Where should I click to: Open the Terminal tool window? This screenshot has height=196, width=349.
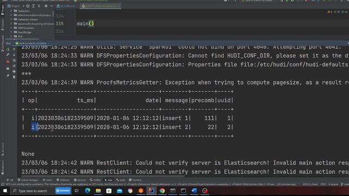135,180
